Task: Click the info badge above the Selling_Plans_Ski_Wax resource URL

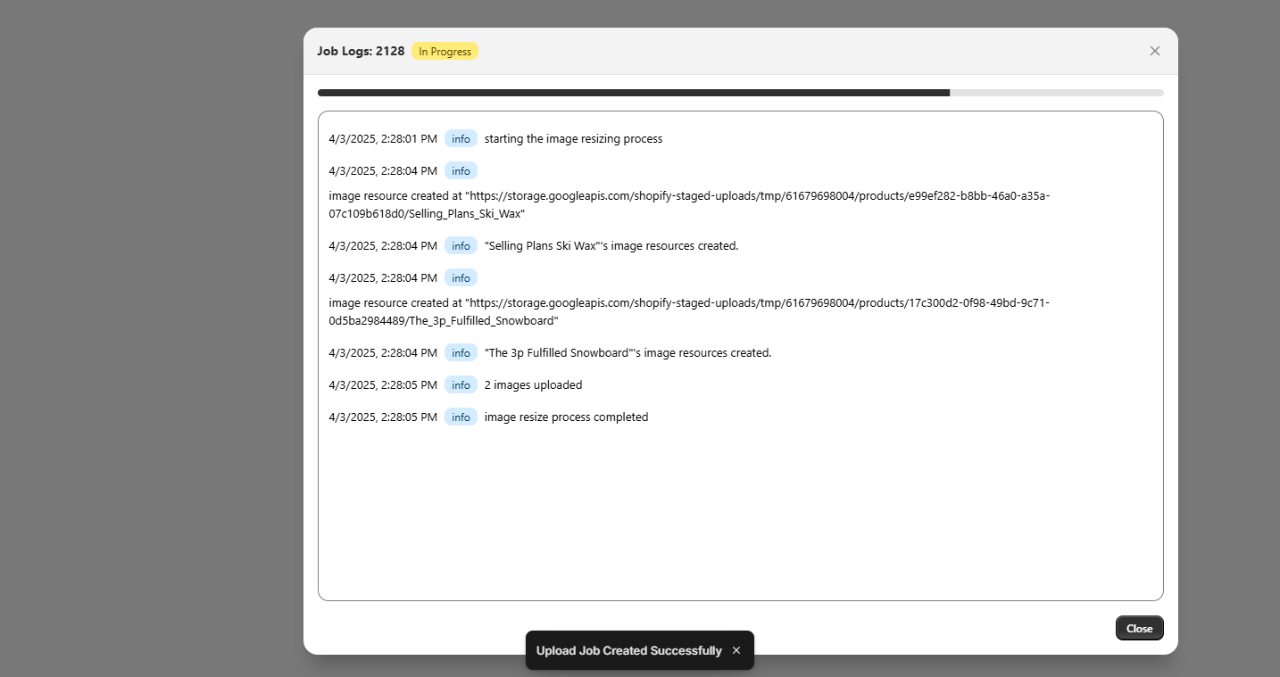Action: click(461, 170)
